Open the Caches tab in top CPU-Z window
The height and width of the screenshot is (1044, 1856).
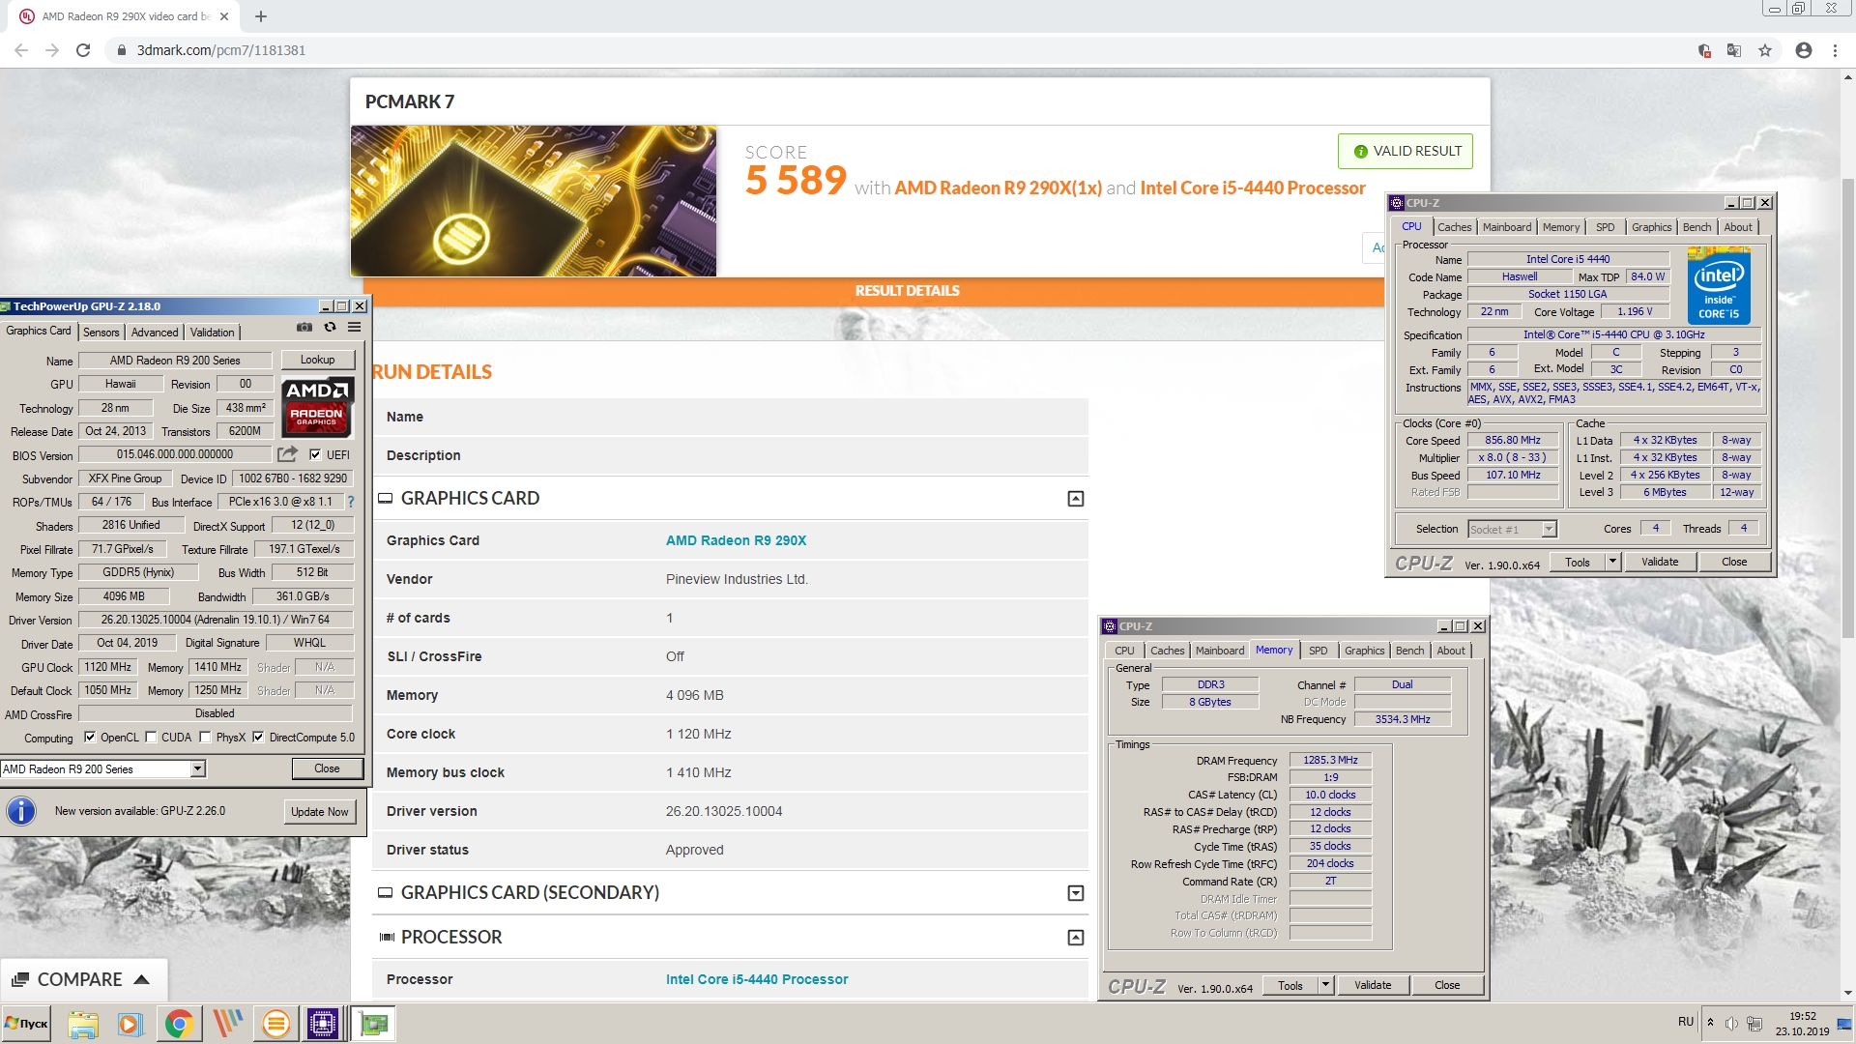(1455, 228)
